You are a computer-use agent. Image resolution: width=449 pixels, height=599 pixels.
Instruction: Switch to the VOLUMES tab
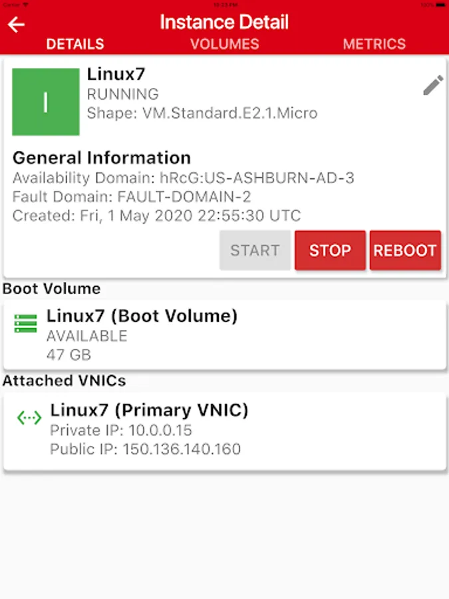(224, 44)
